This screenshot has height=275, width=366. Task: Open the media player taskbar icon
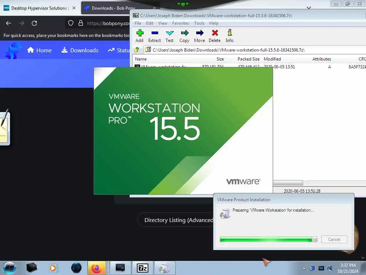click(x=53, y=268)
